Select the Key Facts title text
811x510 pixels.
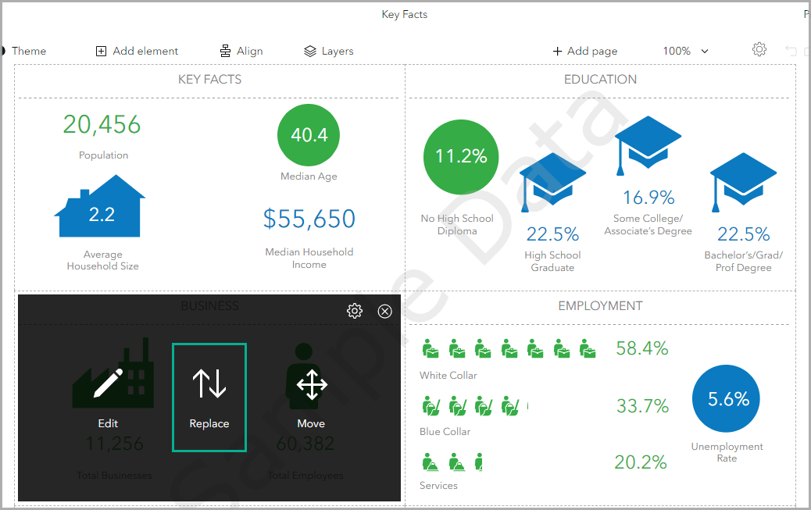pyautogui.click(x=405, y=15)
